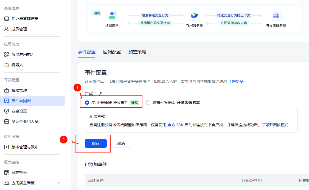
Task: Click the 成员管理 person icon
Action: click(x=7, y=29)
